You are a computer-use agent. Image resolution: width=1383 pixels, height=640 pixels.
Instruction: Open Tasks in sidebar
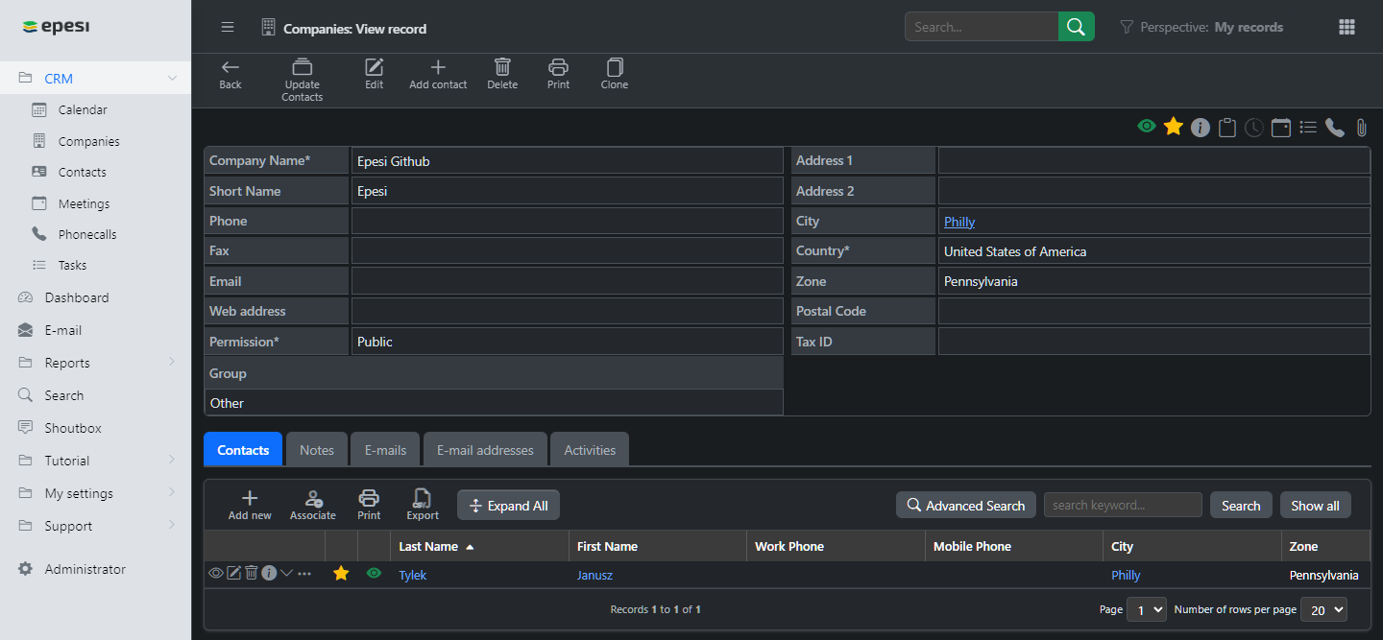(72, 265)
